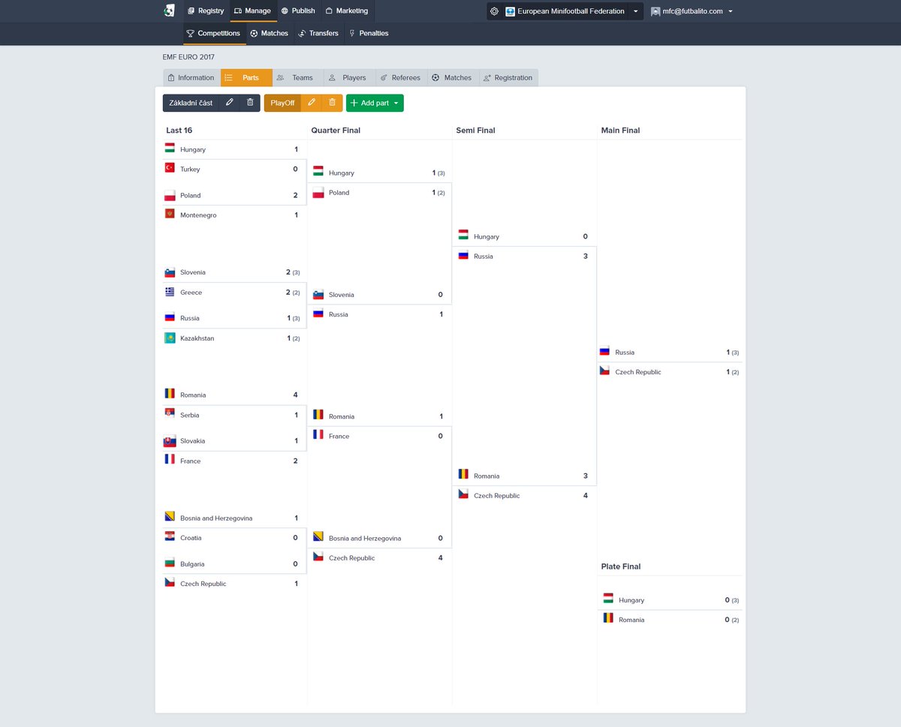The width and height of the screenshot is (901, 727).
Task: Select the Competitions trophy icon
Action: pyautogui.click(x=190, y=33)
